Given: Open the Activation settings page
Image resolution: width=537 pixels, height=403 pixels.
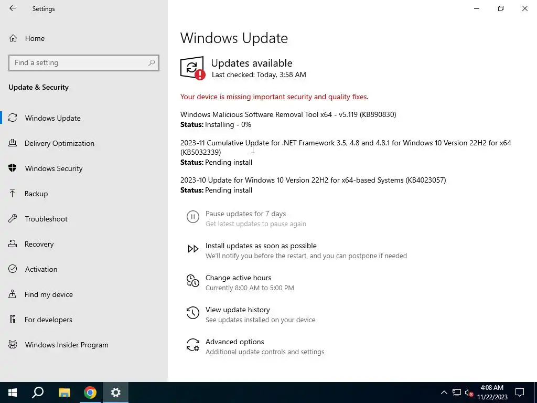Looking at the screenshot, I should pos(84,269).
